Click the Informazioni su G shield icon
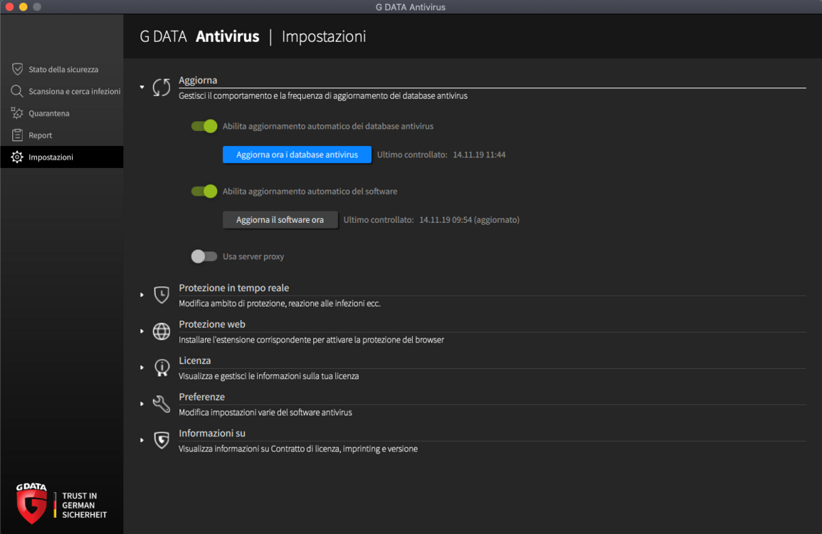Image resolution: width=822 pixels, height=534 pixels. click(x=162, y=440)
